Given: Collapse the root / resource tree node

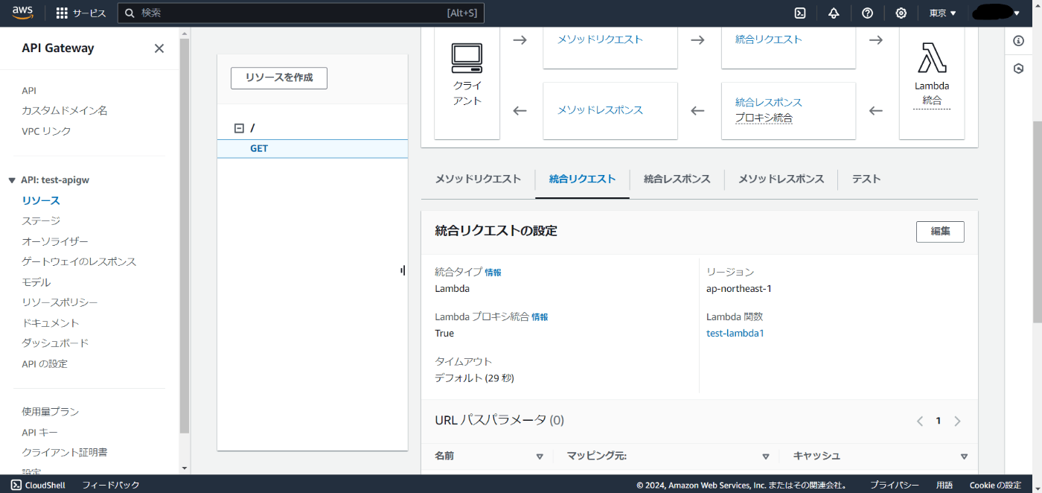Looking at the screenshot, I should point(239,128).
